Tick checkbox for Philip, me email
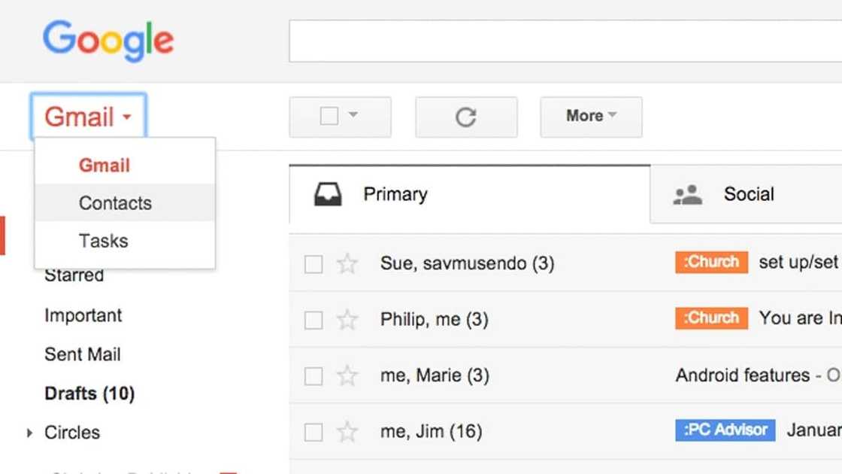 coord(313,321)
